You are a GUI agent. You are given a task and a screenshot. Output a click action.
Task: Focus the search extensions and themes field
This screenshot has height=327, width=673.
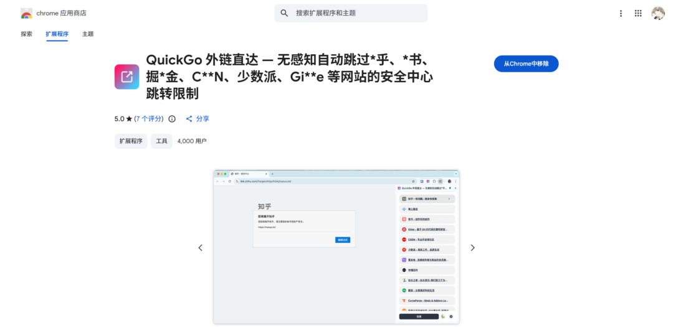point(351,13)
